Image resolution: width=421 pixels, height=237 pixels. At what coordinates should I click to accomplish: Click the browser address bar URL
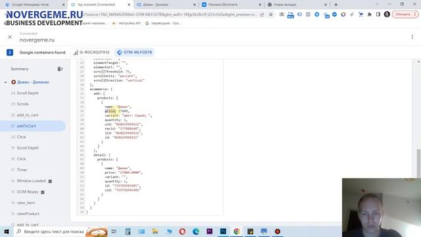pyautogui.click(x=170, y=14)
